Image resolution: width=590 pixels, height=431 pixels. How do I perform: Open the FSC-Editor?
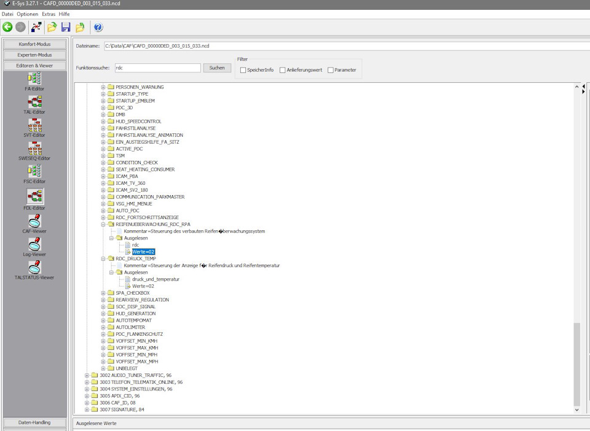click(x=34, y=174)
